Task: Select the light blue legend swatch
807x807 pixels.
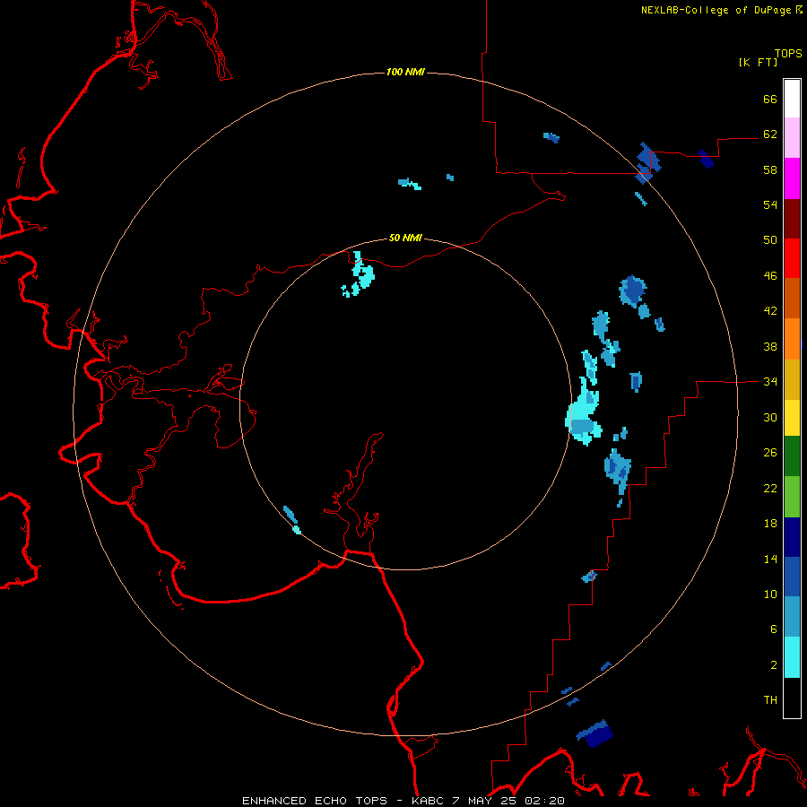Action: pyautogui.click(x=792, y=617)
